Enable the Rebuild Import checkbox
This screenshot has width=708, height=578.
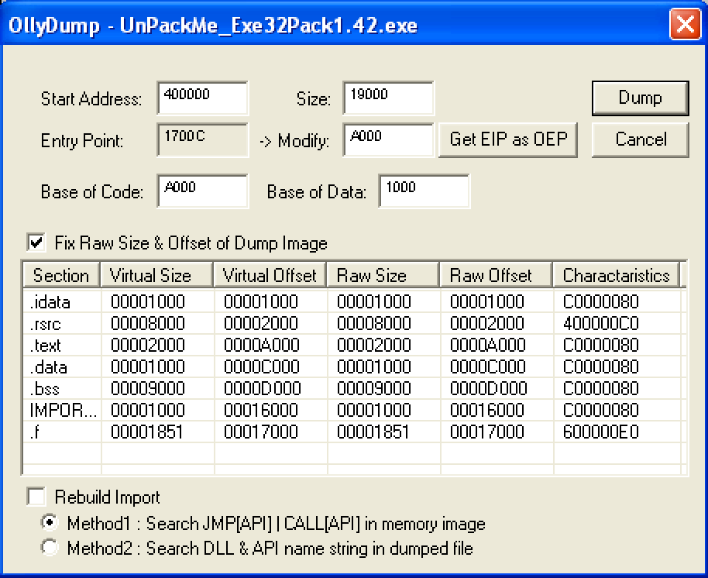tap(36, 497)
